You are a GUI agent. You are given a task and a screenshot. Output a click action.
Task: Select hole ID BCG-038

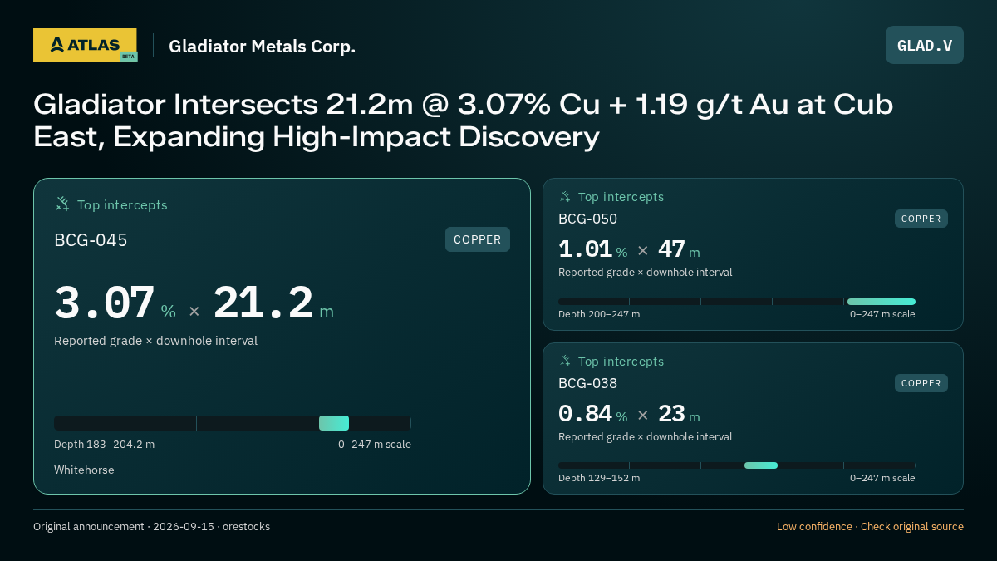587,383
